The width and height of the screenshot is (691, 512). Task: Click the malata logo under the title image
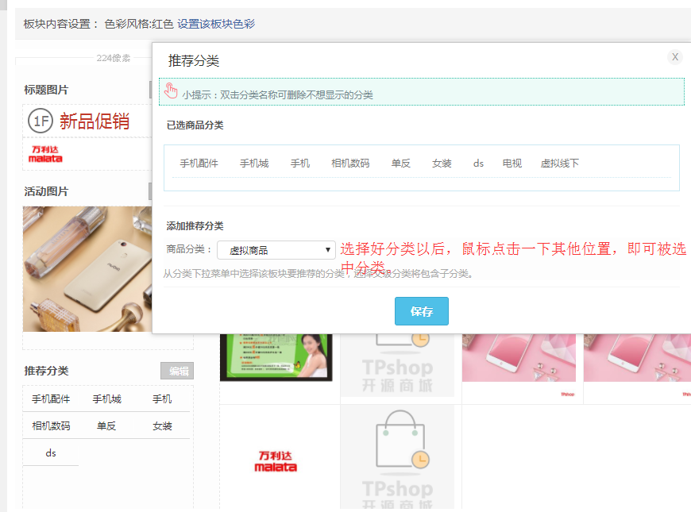[45, 153]
